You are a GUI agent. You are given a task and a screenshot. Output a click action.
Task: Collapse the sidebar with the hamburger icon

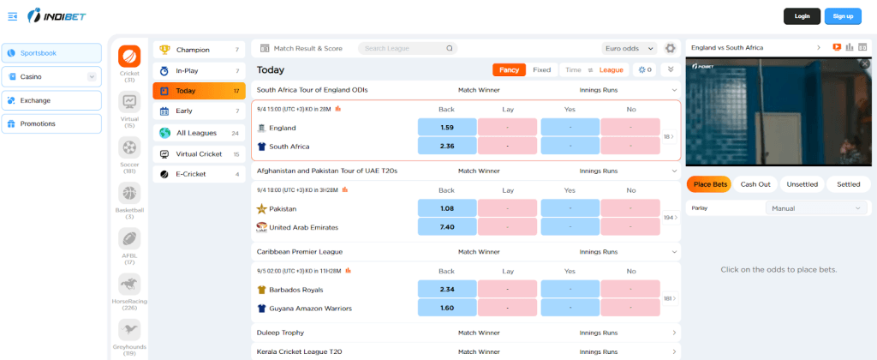[12, 16]
